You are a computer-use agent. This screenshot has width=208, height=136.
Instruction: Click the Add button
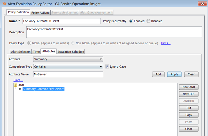[158, 74]
